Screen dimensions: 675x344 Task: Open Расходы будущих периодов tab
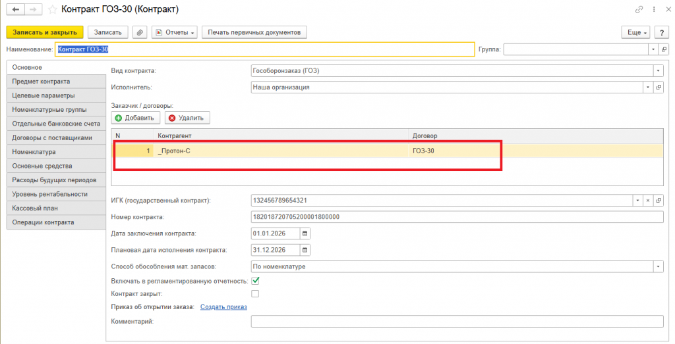click(56, 180)
